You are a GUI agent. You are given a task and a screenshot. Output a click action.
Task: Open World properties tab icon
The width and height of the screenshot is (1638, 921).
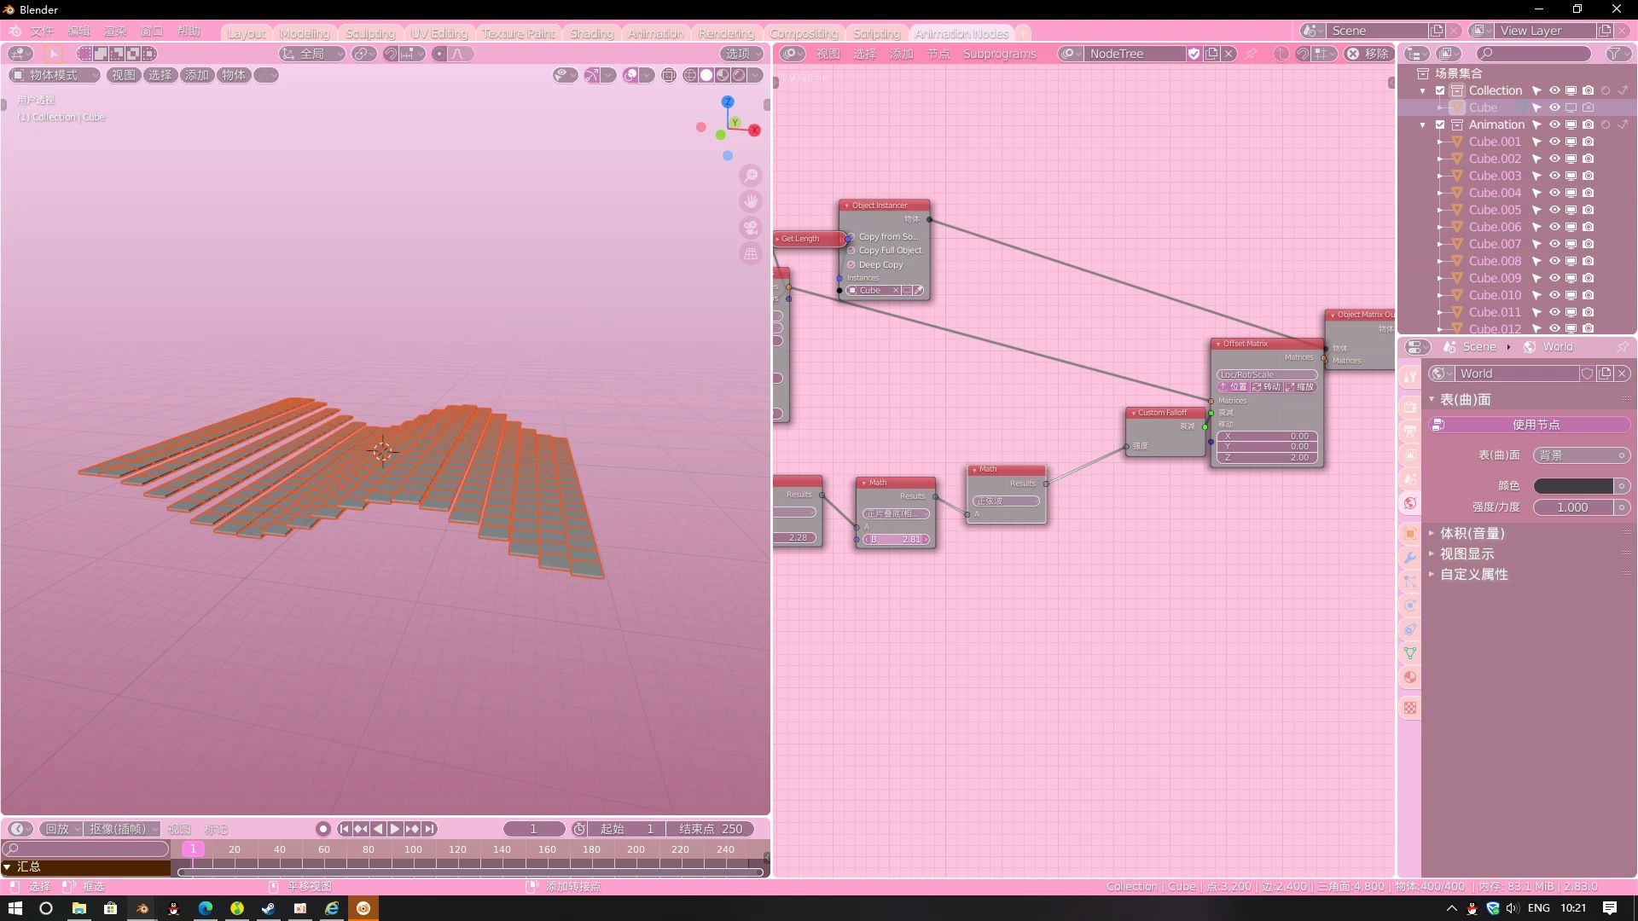pos(1410,503)
